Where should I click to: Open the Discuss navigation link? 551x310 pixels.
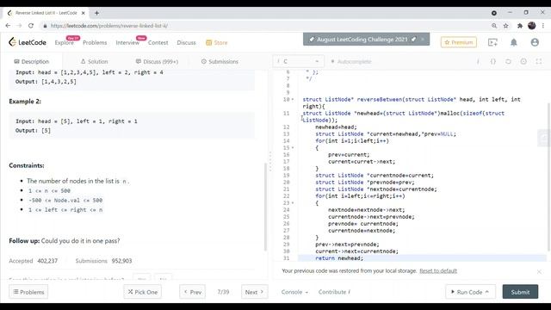tap(186, 42)
